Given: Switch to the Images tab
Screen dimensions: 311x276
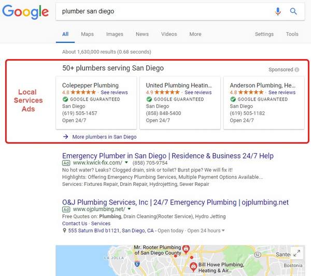Looking at the screenshot, I should click(x=115, y=34).
